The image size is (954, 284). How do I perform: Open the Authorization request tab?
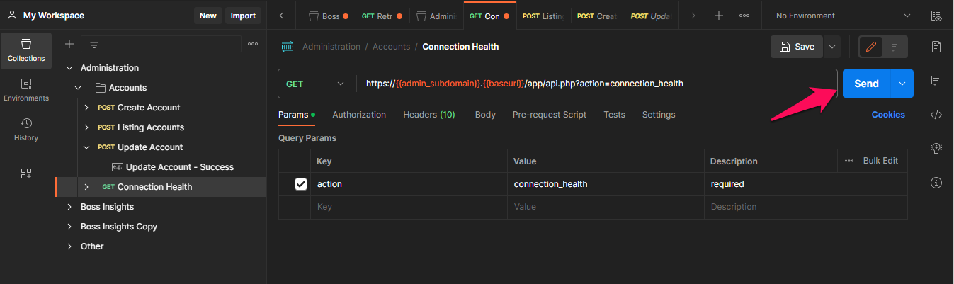click(359, 115)
